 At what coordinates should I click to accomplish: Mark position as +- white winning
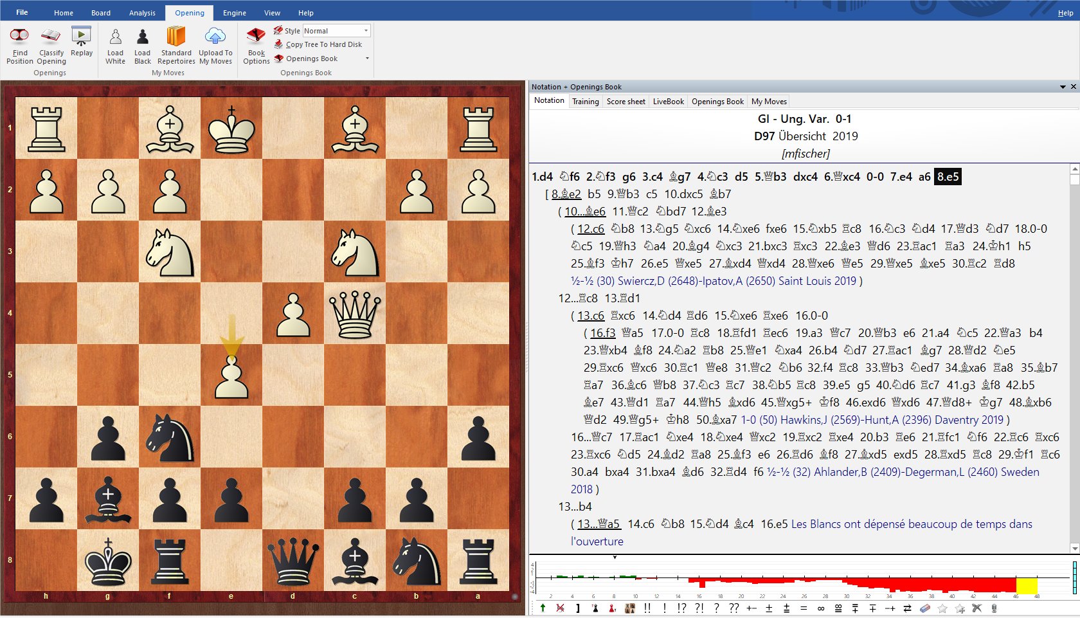click(751, 608)
